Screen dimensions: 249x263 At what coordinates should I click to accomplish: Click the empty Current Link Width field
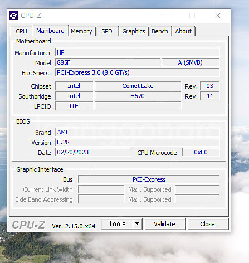click(x=101, y=189)
